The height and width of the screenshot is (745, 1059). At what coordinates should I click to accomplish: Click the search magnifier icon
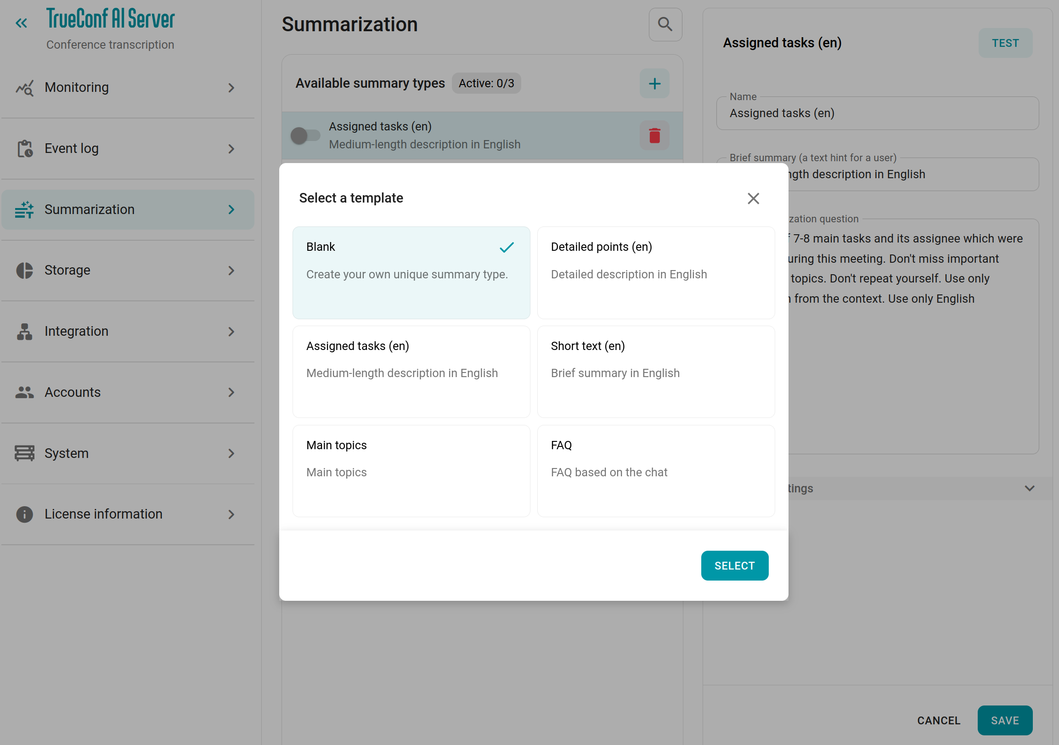click(x=665, y=24)
